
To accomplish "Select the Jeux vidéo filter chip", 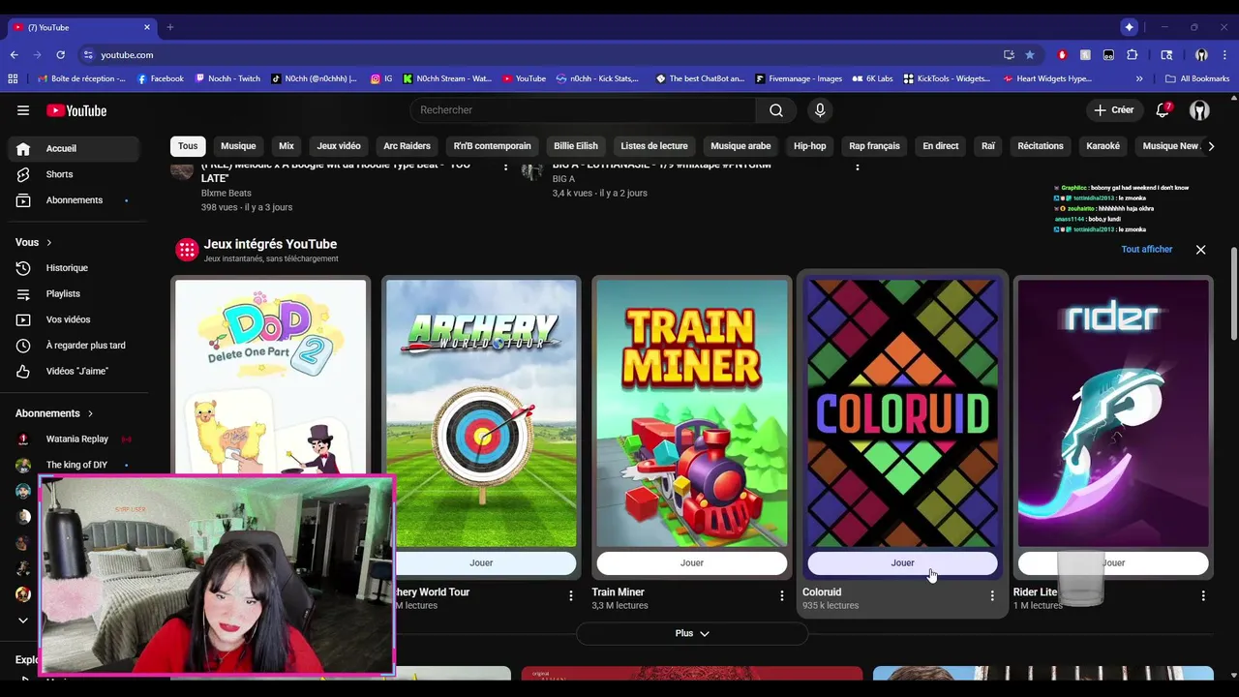I will (339, 146).
